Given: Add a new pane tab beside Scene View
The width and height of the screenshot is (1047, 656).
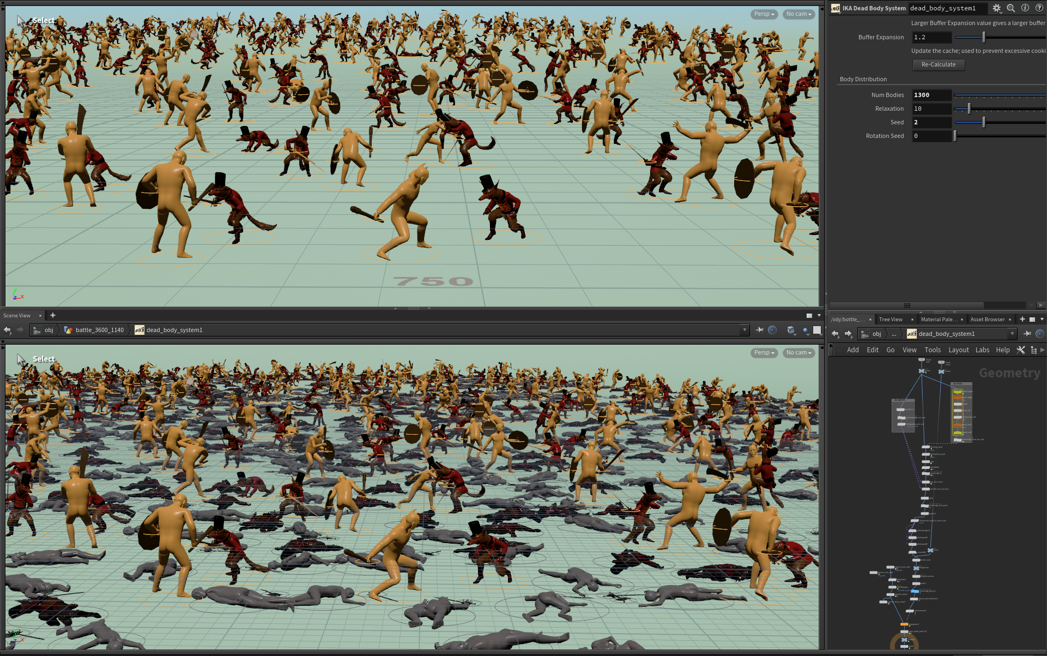Looking at the screenshot, I should [x=53, y=315].
